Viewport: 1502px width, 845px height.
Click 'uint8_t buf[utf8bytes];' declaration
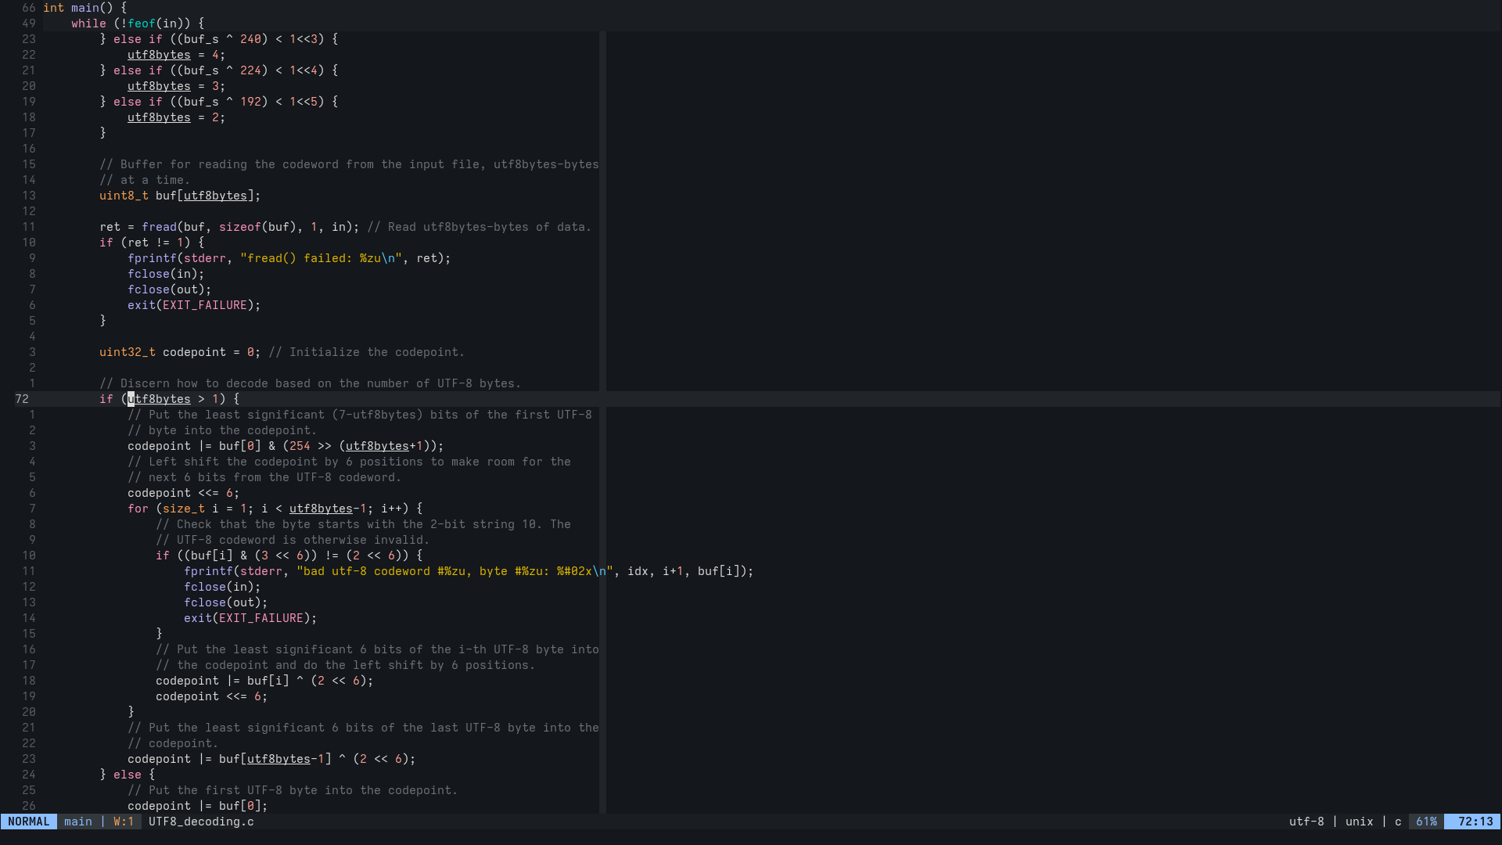(x=180, y=196)
